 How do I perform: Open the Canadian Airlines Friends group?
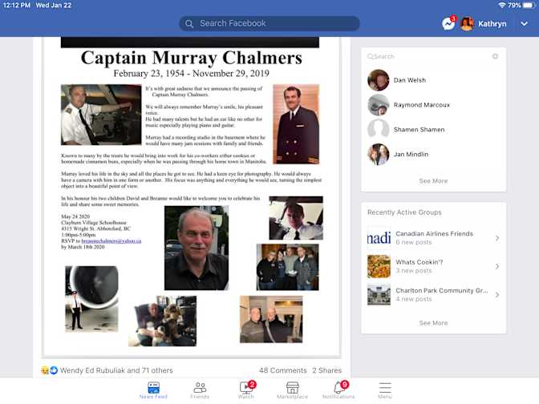point(433,238)
